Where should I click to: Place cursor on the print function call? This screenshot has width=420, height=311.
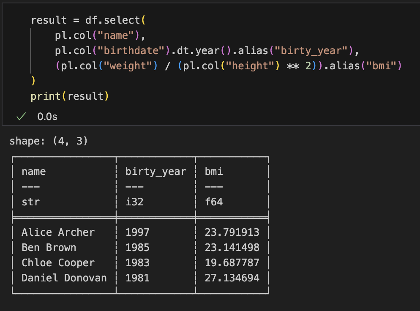pyautogui.click(x=46, y=96)
